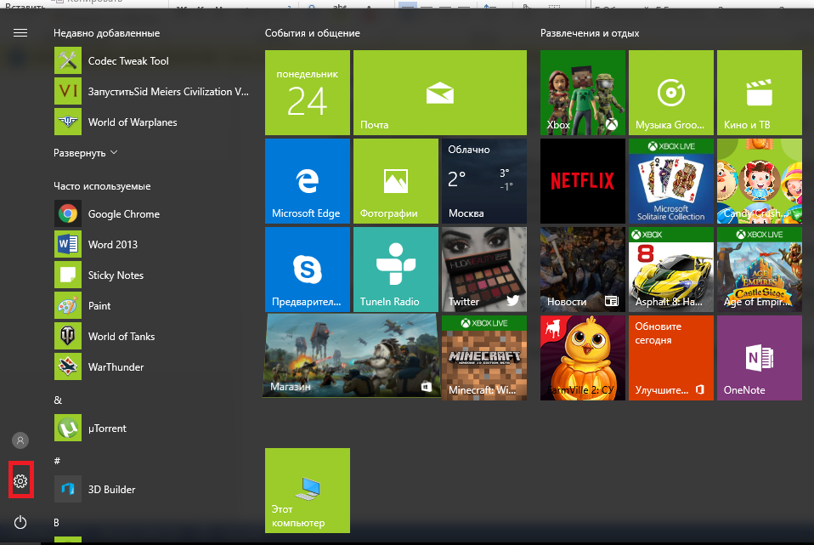This screenshot has height=545, width=814.
Task: Open WarThunder game entry
Action: 151,366
